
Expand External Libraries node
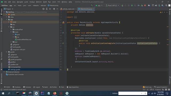coord(4,72)
